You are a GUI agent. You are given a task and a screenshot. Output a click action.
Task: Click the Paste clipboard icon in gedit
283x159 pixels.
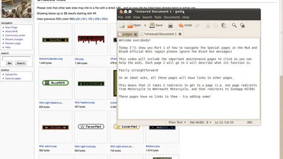[x=224, y=26]
